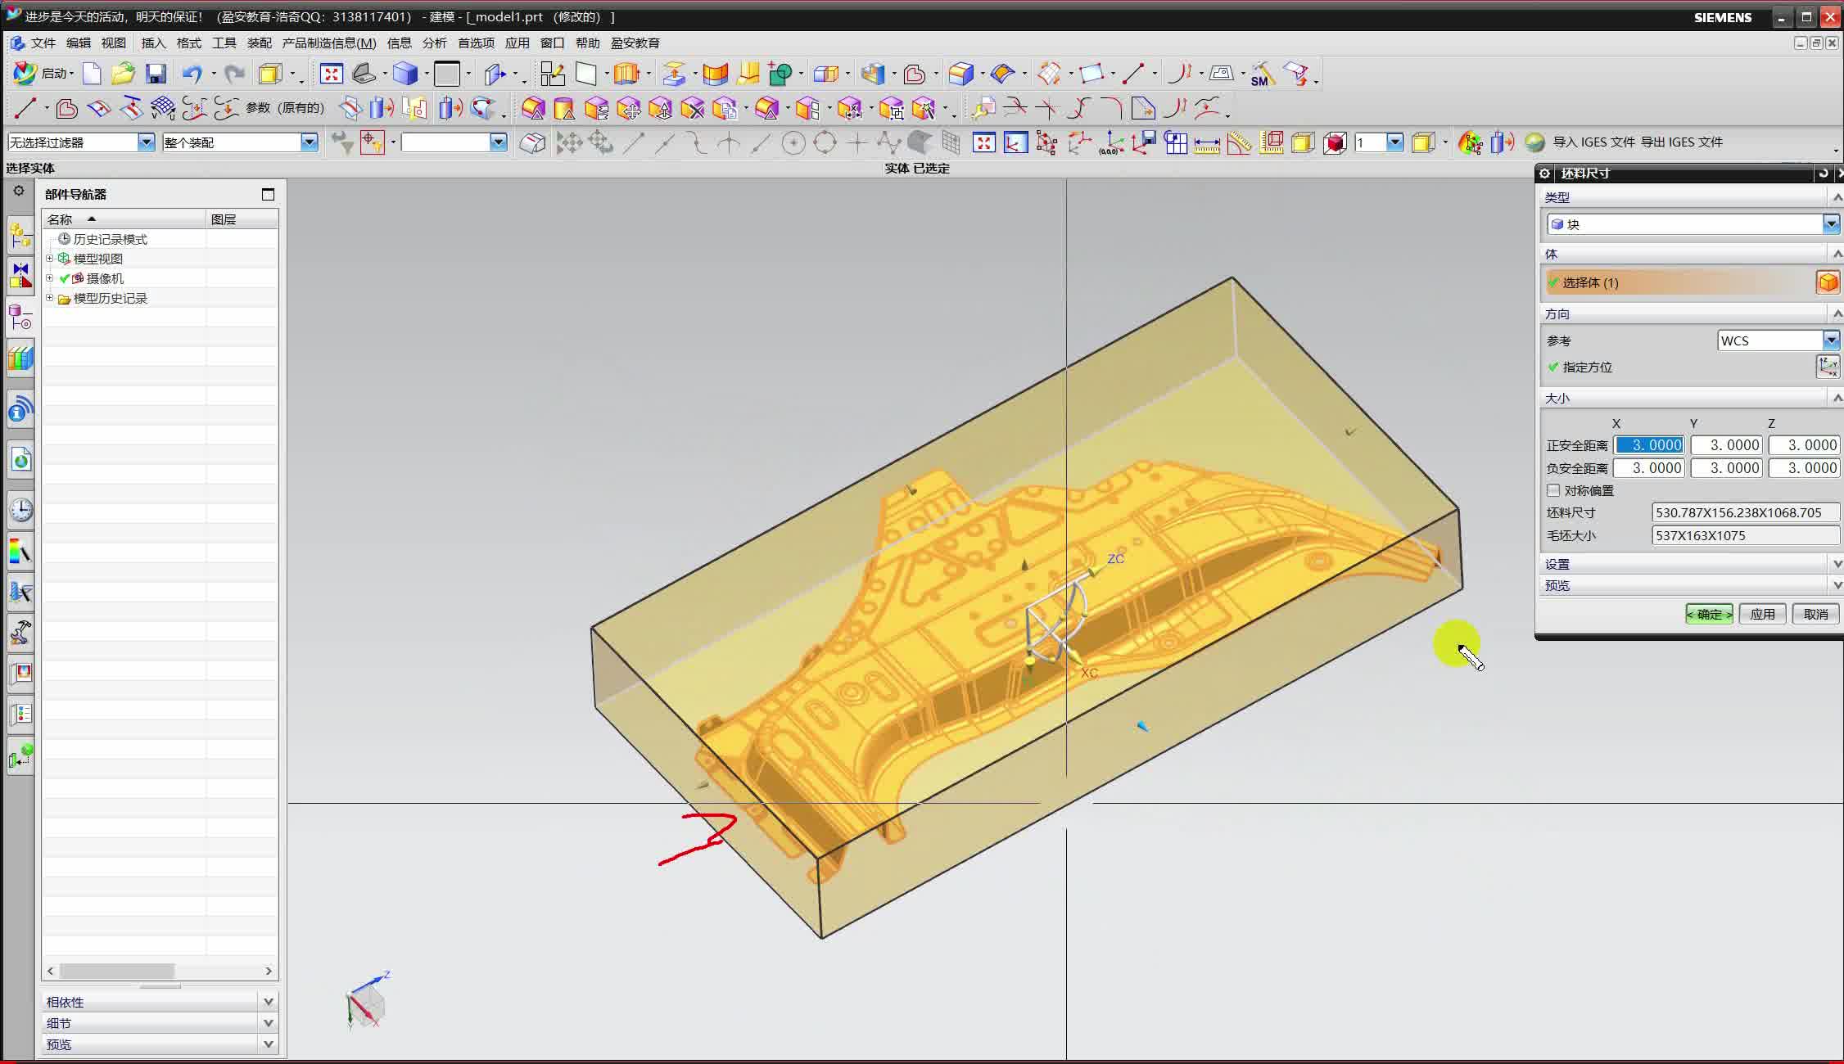1844x1064 pixels.
Task: Click the Specify Orientation CSYS icon
Action: pyautogui.click(x=1828, y=367)
